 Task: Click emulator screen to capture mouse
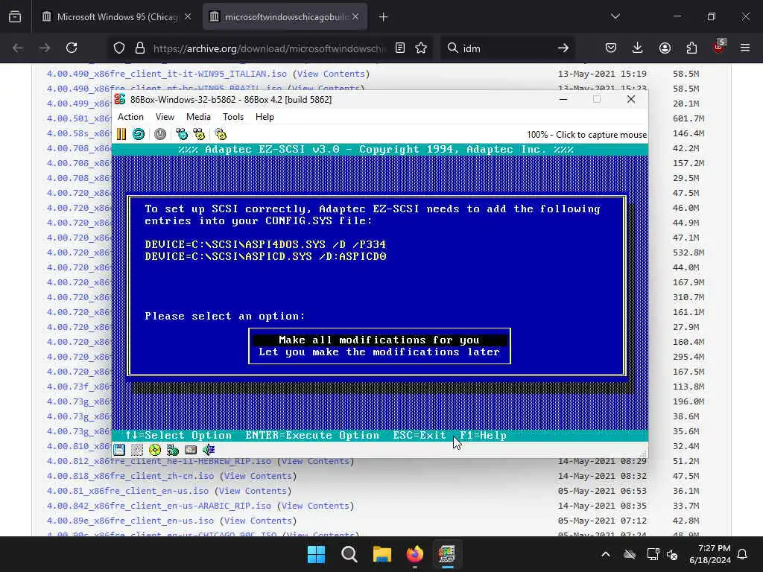click(x=379, y=292)
